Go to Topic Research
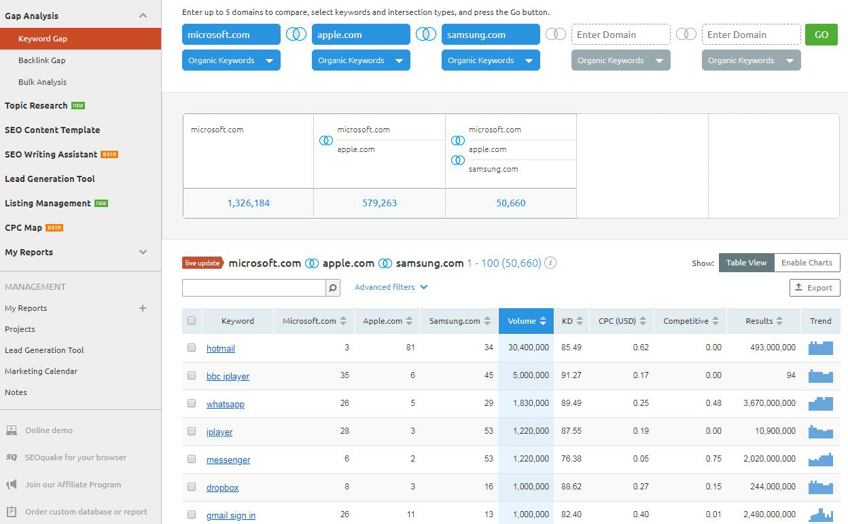 36,105
